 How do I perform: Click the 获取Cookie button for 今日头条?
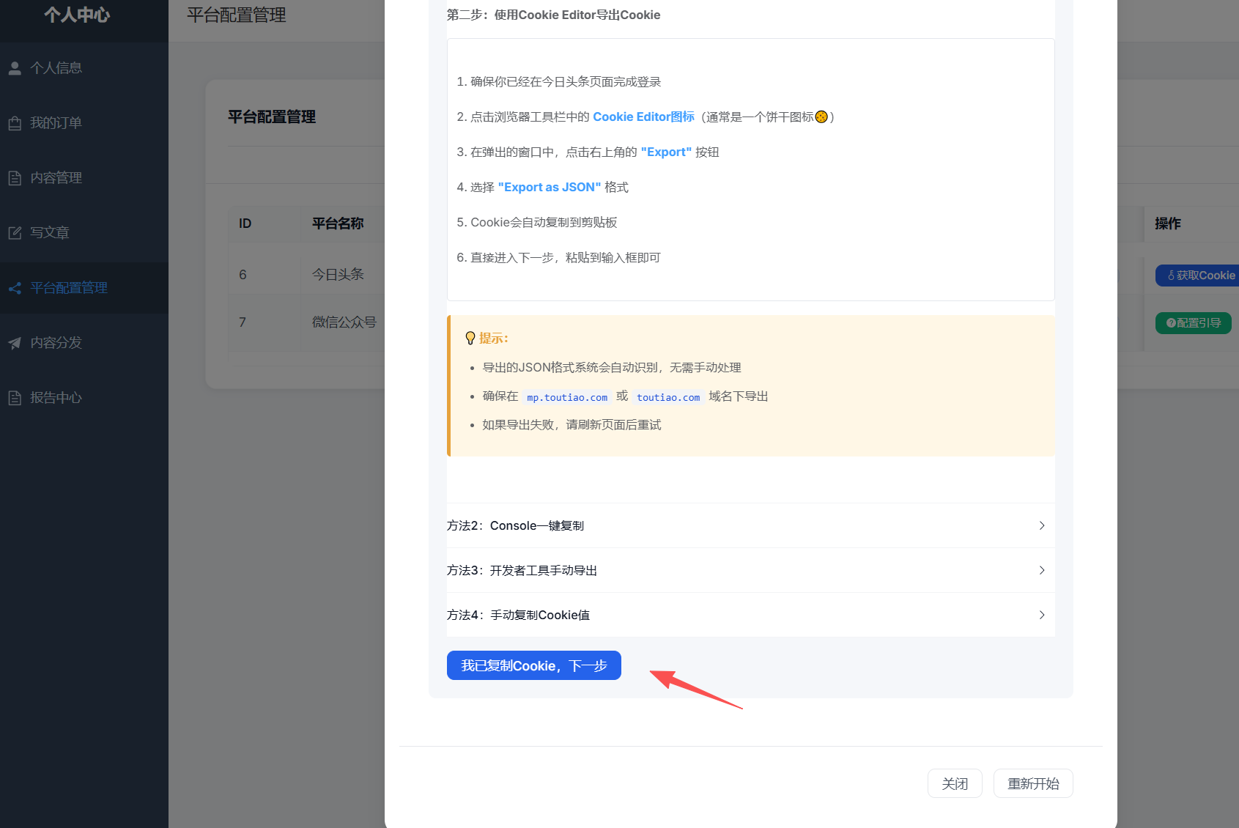[1197, 276]
